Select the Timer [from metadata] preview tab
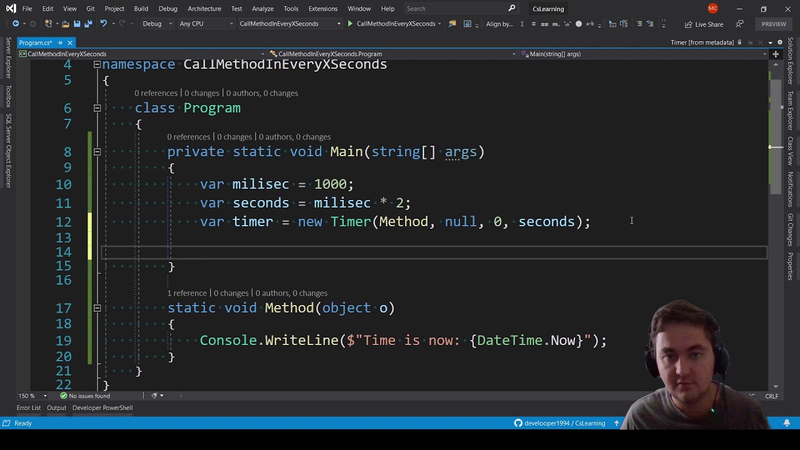 pyautogui.click(x=702, y=42)
